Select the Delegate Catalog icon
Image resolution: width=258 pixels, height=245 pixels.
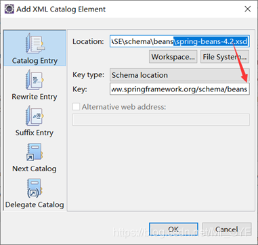pos(35,188)
